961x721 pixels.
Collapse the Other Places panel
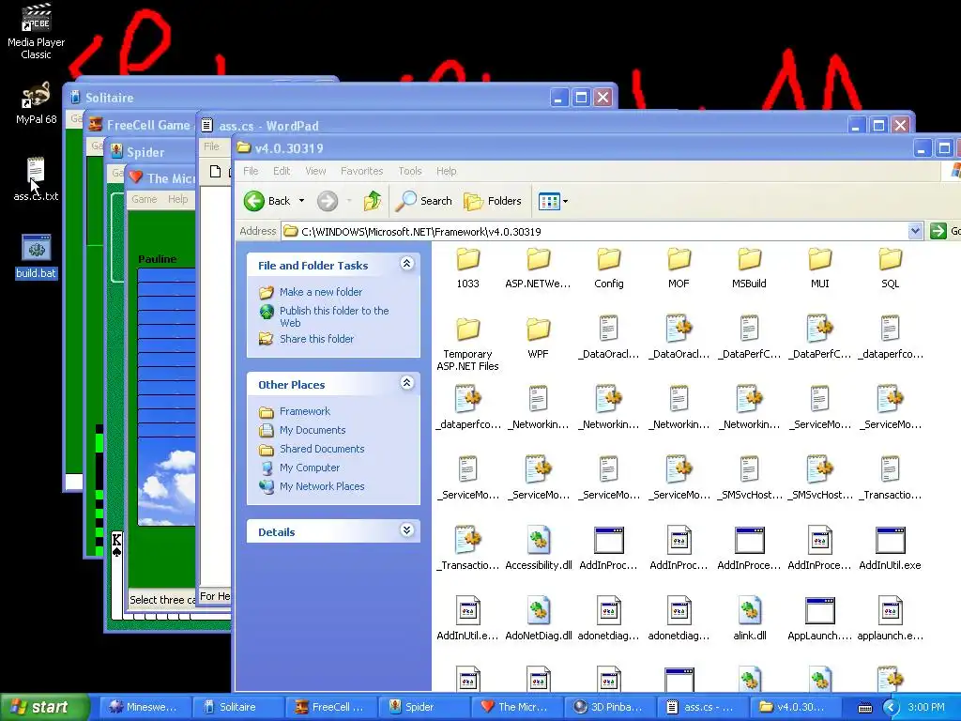406,383
